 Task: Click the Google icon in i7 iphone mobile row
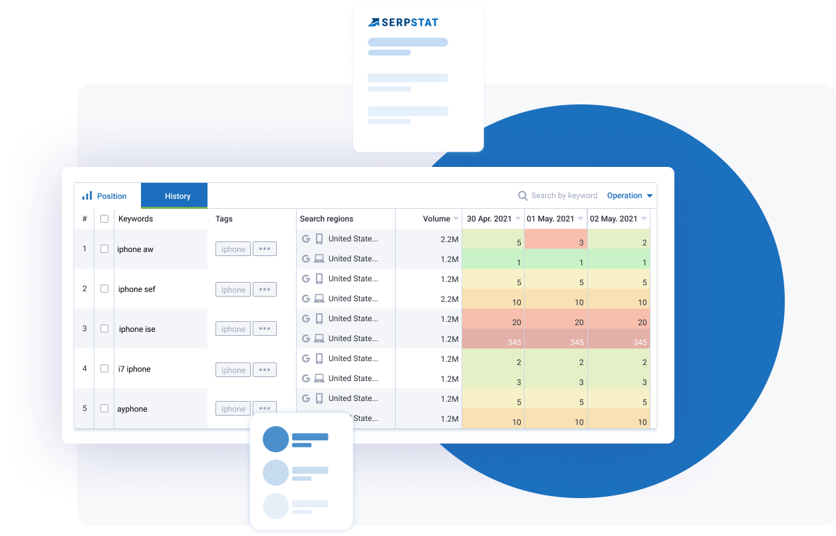[306, 358]
